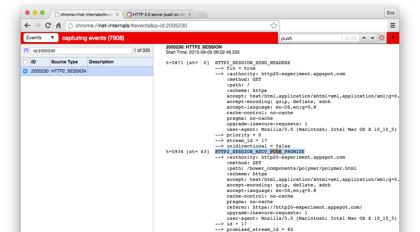The image size is (420, 232).
Task: Click the '1 of 335' filter count
Action: pos(142,50)
